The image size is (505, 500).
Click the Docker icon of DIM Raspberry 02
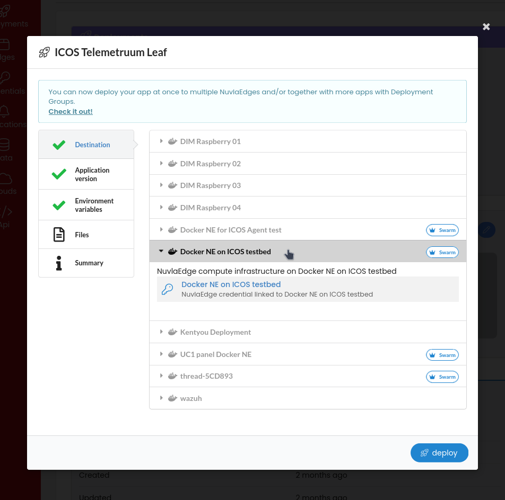172,163
